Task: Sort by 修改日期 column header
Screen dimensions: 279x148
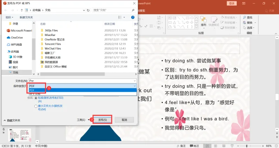Action: (x=110, y=24)
